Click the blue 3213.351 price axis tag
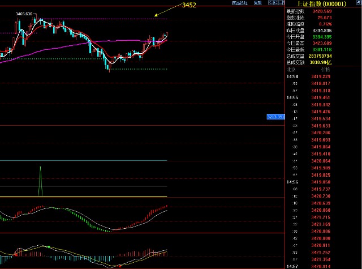The width and height of the screenshot is (362, 269). [275, 117]
